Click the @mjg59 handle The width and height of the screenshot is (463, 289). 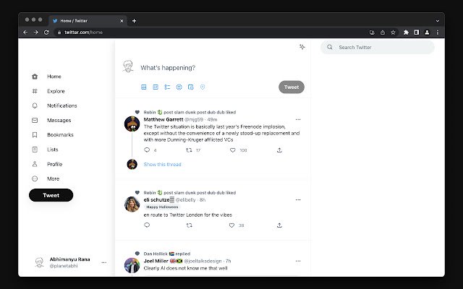coord(194,119)
